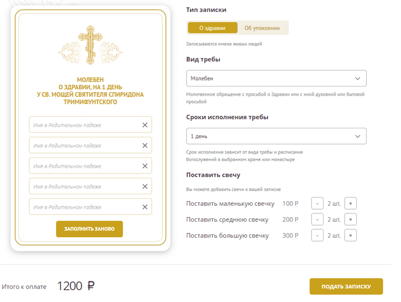Decrease medium candle quantity with minus
This screenshot has height=302, width=401.
[317, 219]
